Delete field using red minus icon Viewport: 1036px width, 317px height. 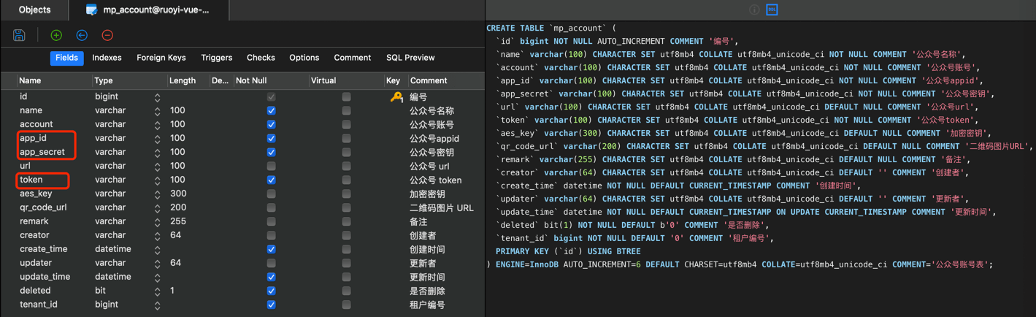pyautogui.click(x=107, y=35)
